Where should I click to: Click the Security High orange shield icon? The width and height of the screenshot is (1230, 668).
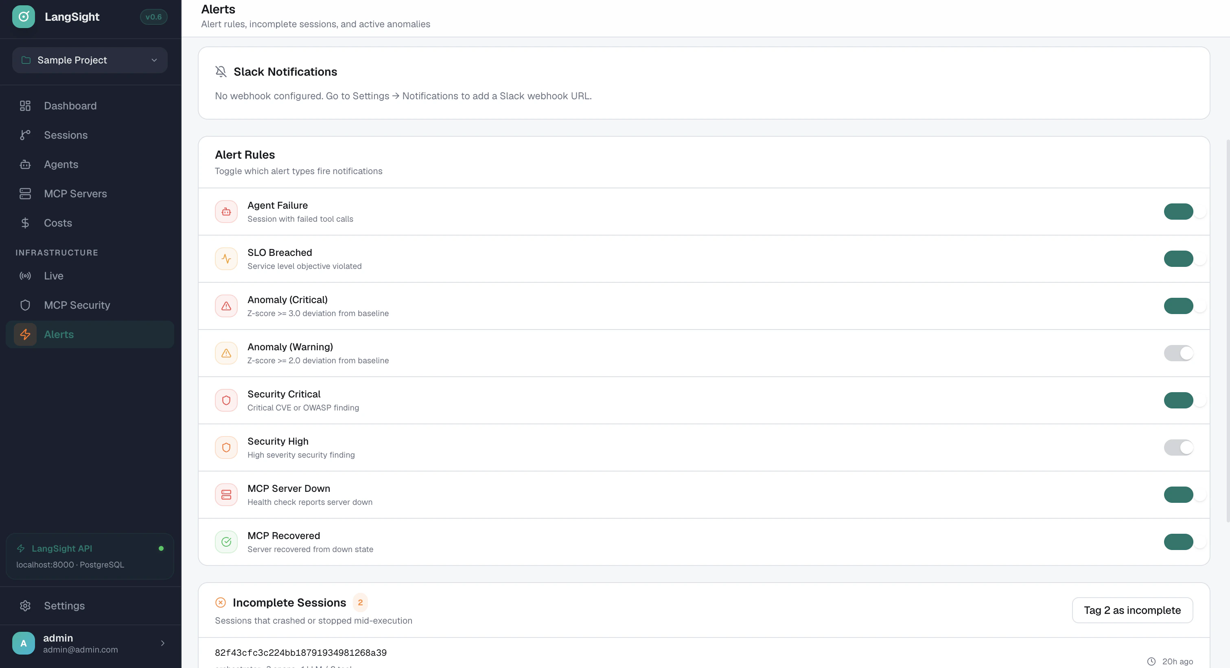click(226, 448)
